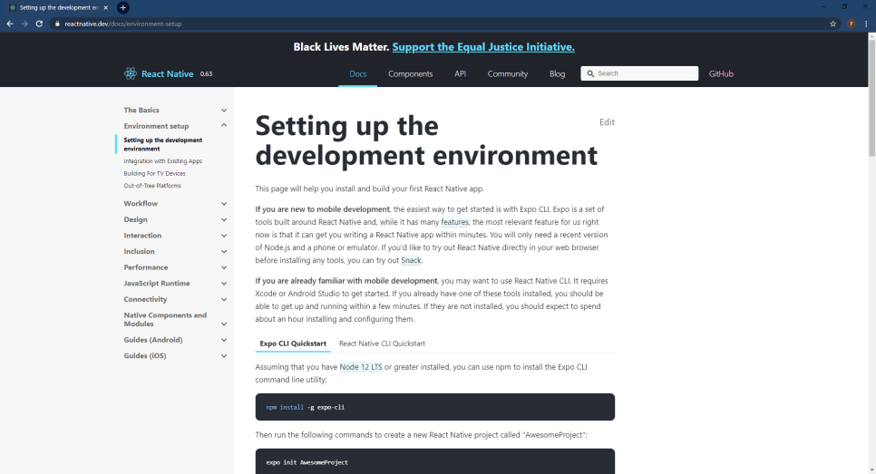This screenshot has width=876, height=474.
Task: Click the expo init AwesomeProject code block
Action: [x=434, y=461]
